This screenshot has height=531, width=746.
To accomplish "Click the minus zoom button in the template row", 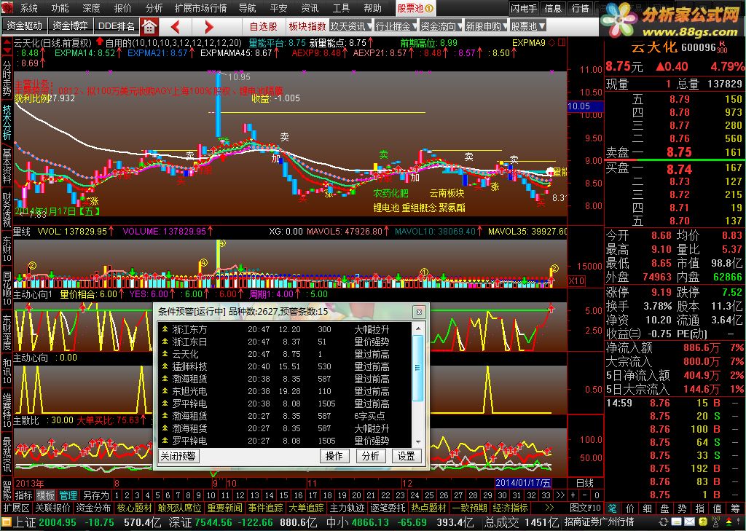I will [x=585, y=495].
